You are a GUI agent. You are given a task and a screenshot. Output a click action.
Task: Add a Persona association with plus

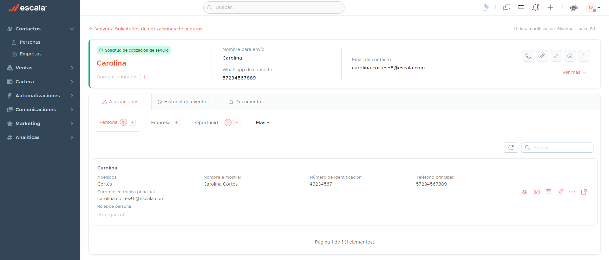(133, 122)
